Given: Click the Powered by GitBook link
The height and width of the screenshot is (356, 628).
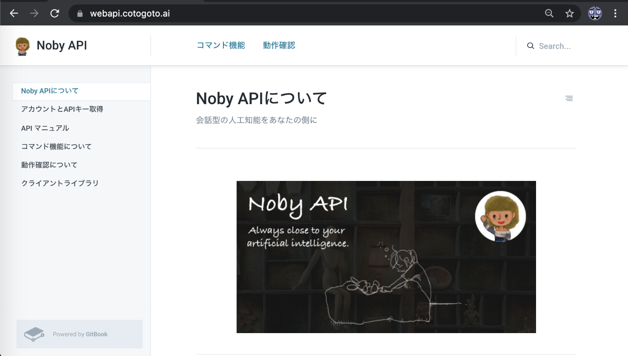Looking at the screenshot, I should point(80,334).
